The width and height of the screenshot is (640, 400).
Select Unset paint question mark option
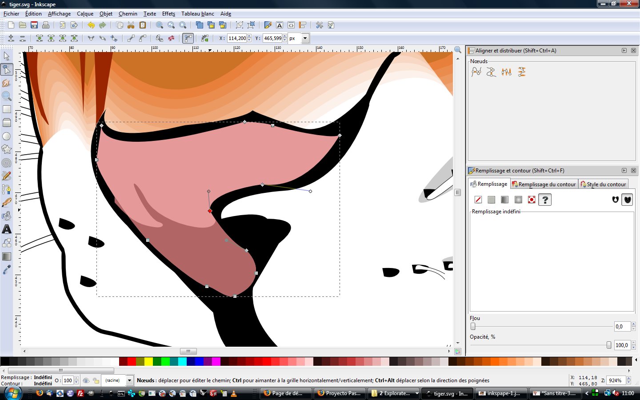545,200
